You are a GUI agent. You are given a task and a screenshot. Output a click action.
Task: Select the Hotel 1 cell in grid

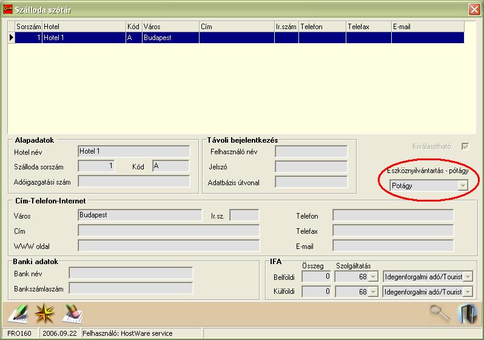pos(84,38)
